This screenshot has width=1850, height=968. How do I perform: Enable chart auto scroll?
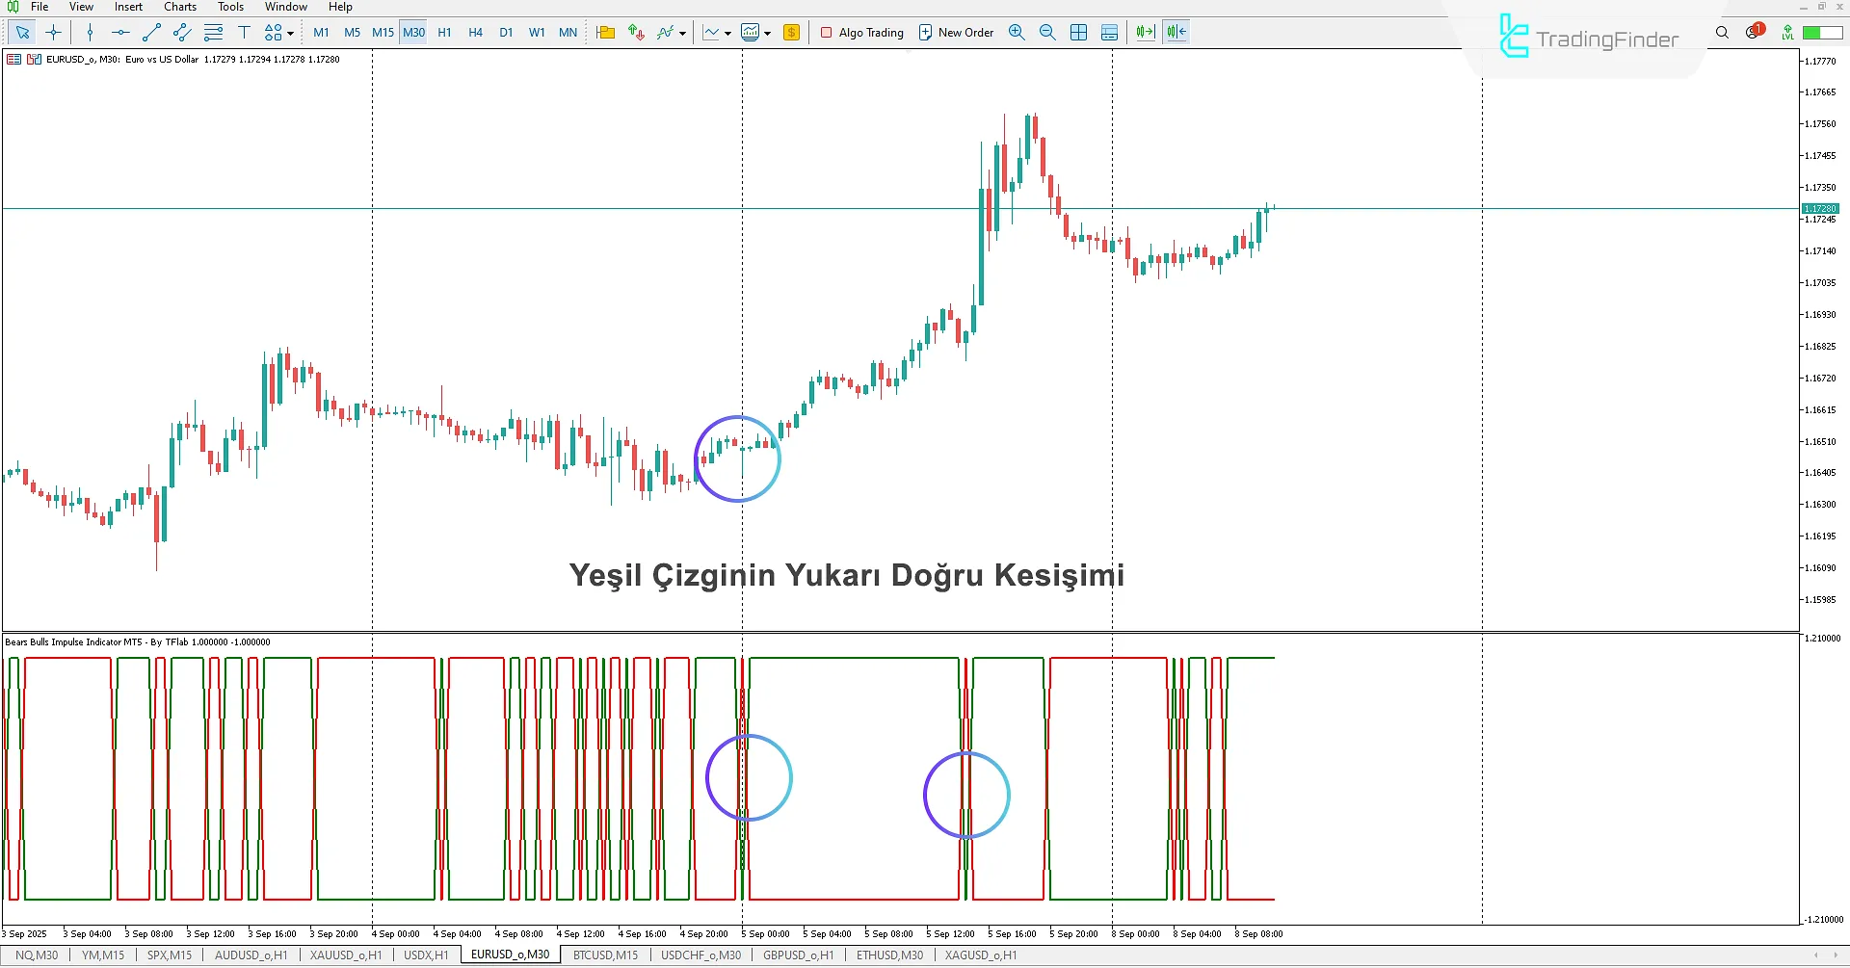(1145, 32)
